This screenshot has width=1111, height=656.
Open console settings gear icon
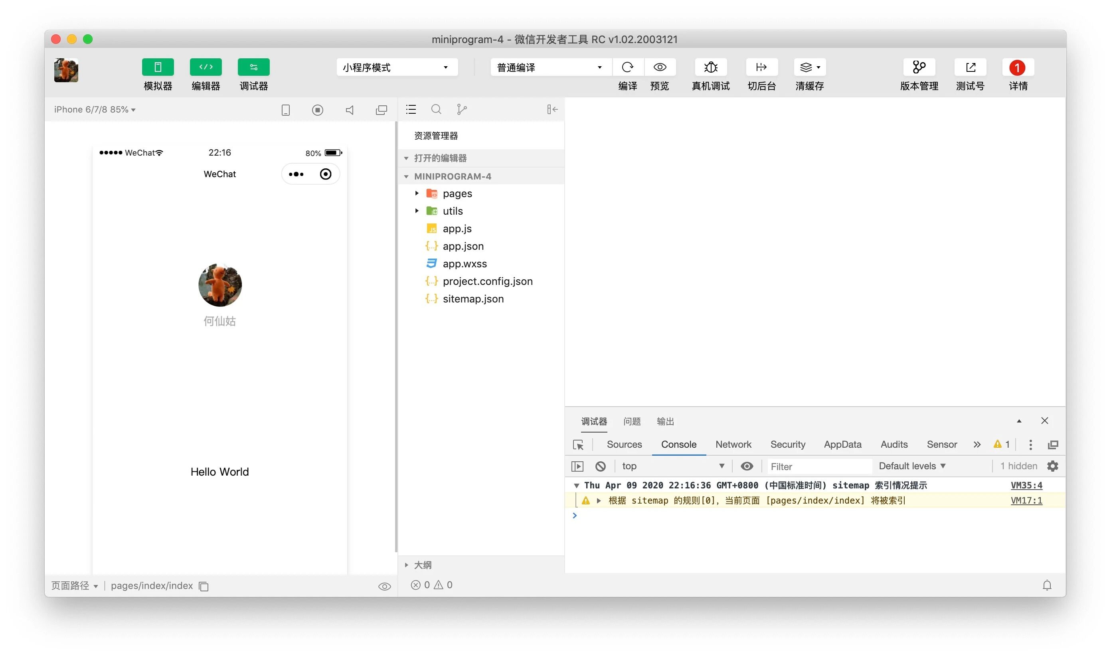(x=1053, y=466)
